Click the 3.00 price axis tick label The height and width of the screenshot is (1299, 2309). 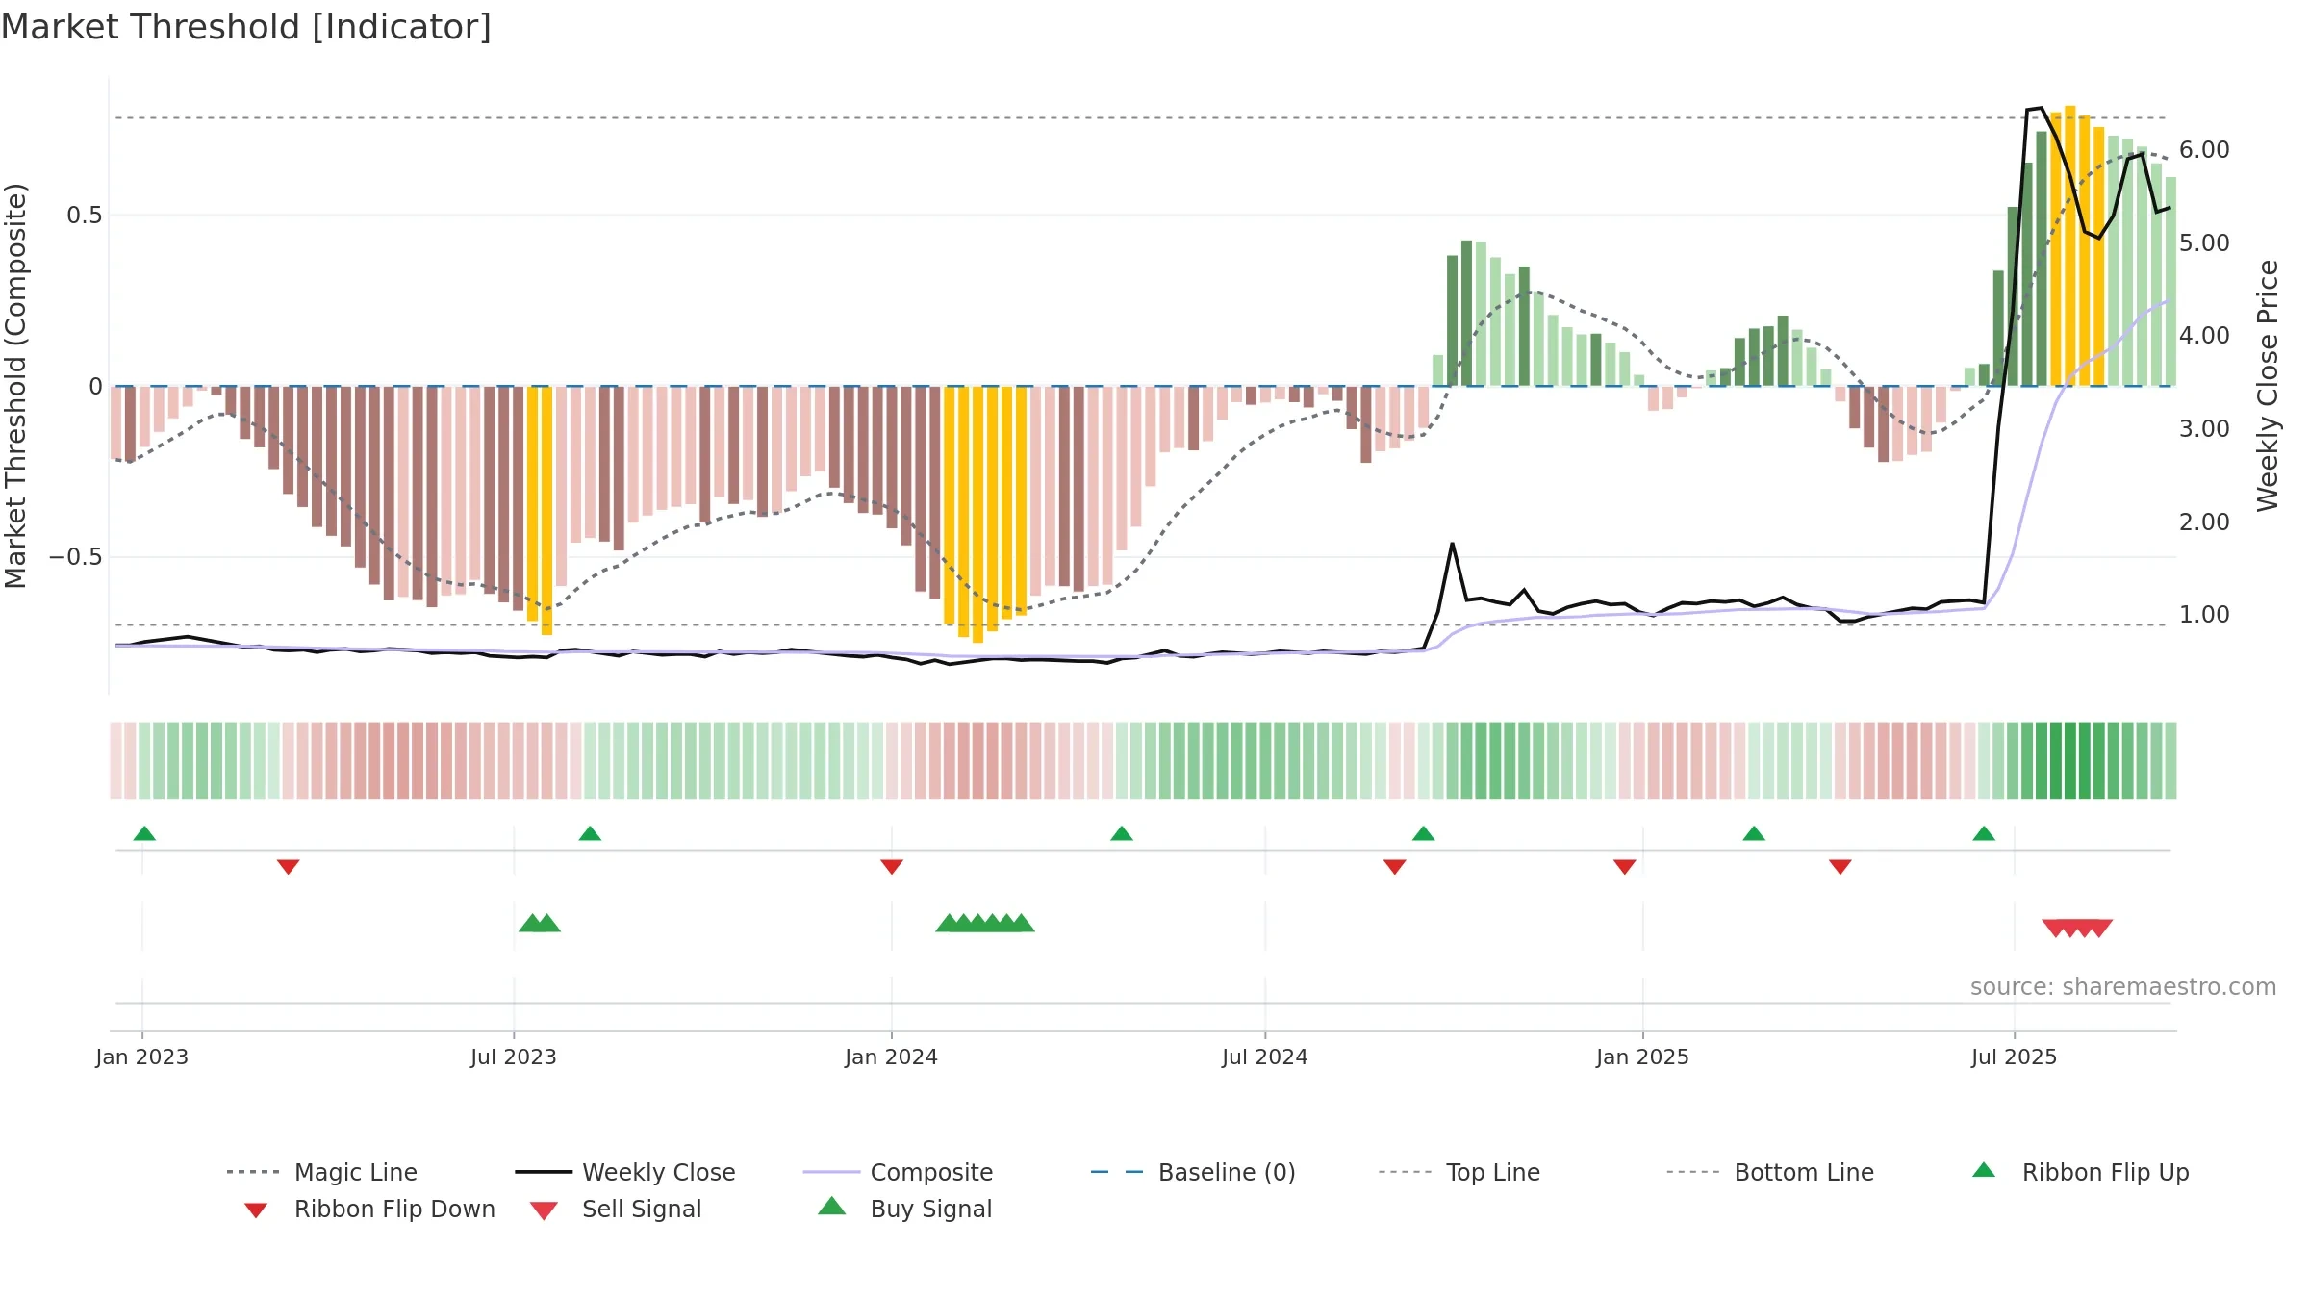point(2205,428)
